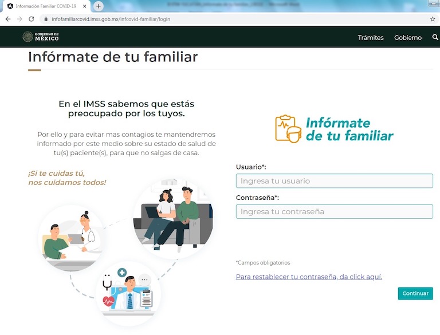
Task: Open a new browser tab with the plus
Action: (98, 6)
